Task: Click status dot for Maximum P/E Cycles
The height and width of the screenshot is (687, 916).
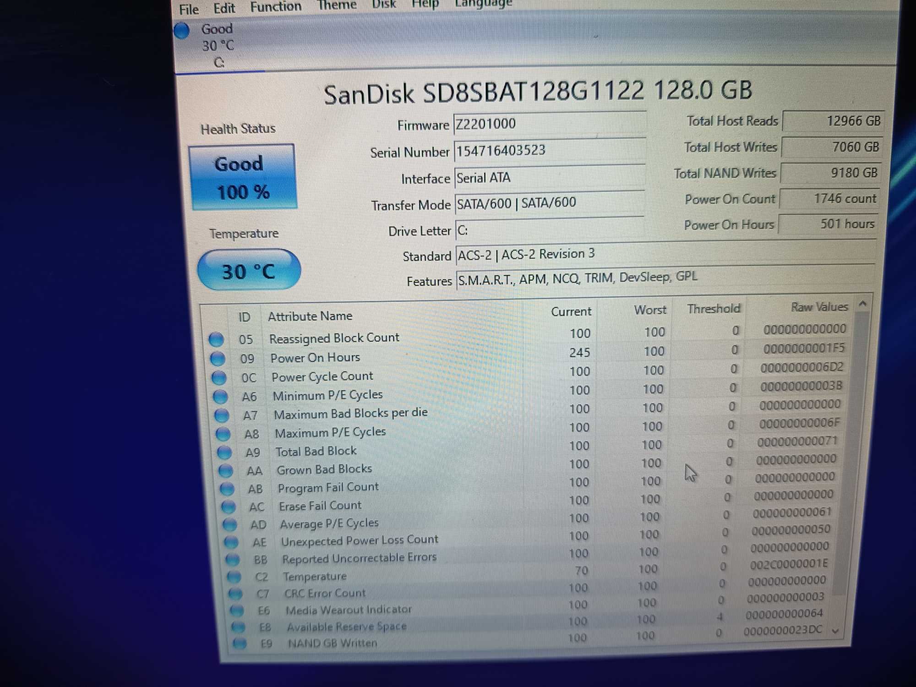Action: click(223, 434)
